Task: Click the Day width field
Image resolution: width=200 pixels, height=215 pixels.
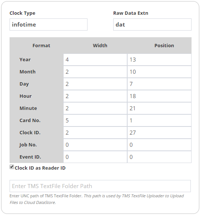Action: click(x=95, y=84)
